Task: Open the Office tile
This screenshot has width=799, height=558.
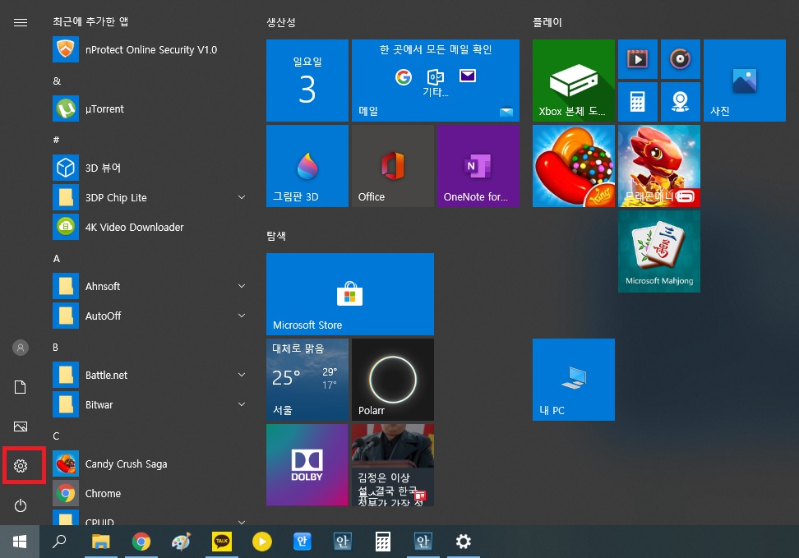Action: pos(393,166)
